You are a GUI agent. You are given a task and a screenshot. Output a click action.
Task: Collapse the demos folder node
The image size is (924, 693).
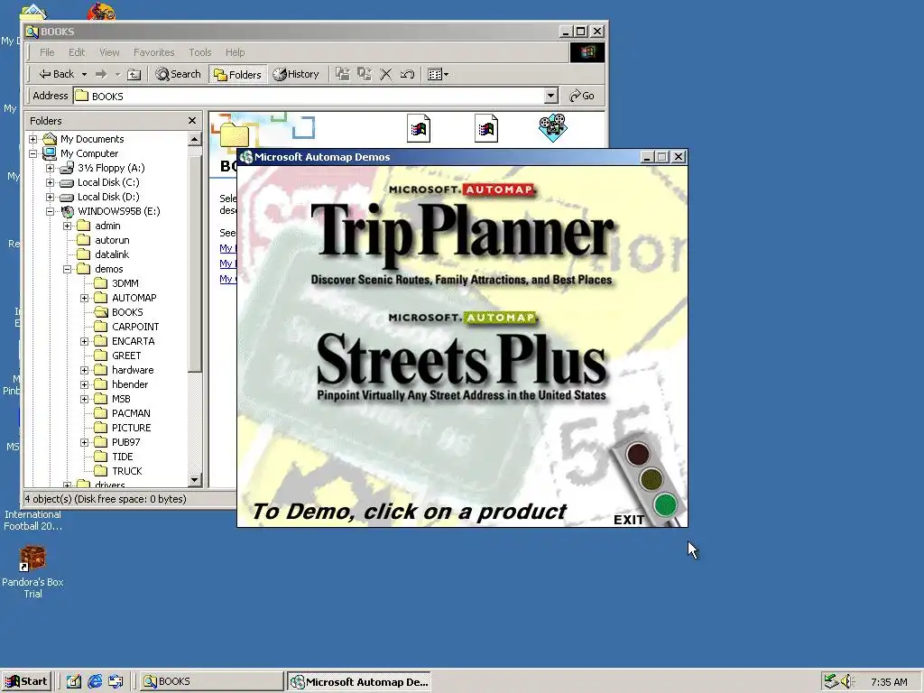[x=67, y=269]
